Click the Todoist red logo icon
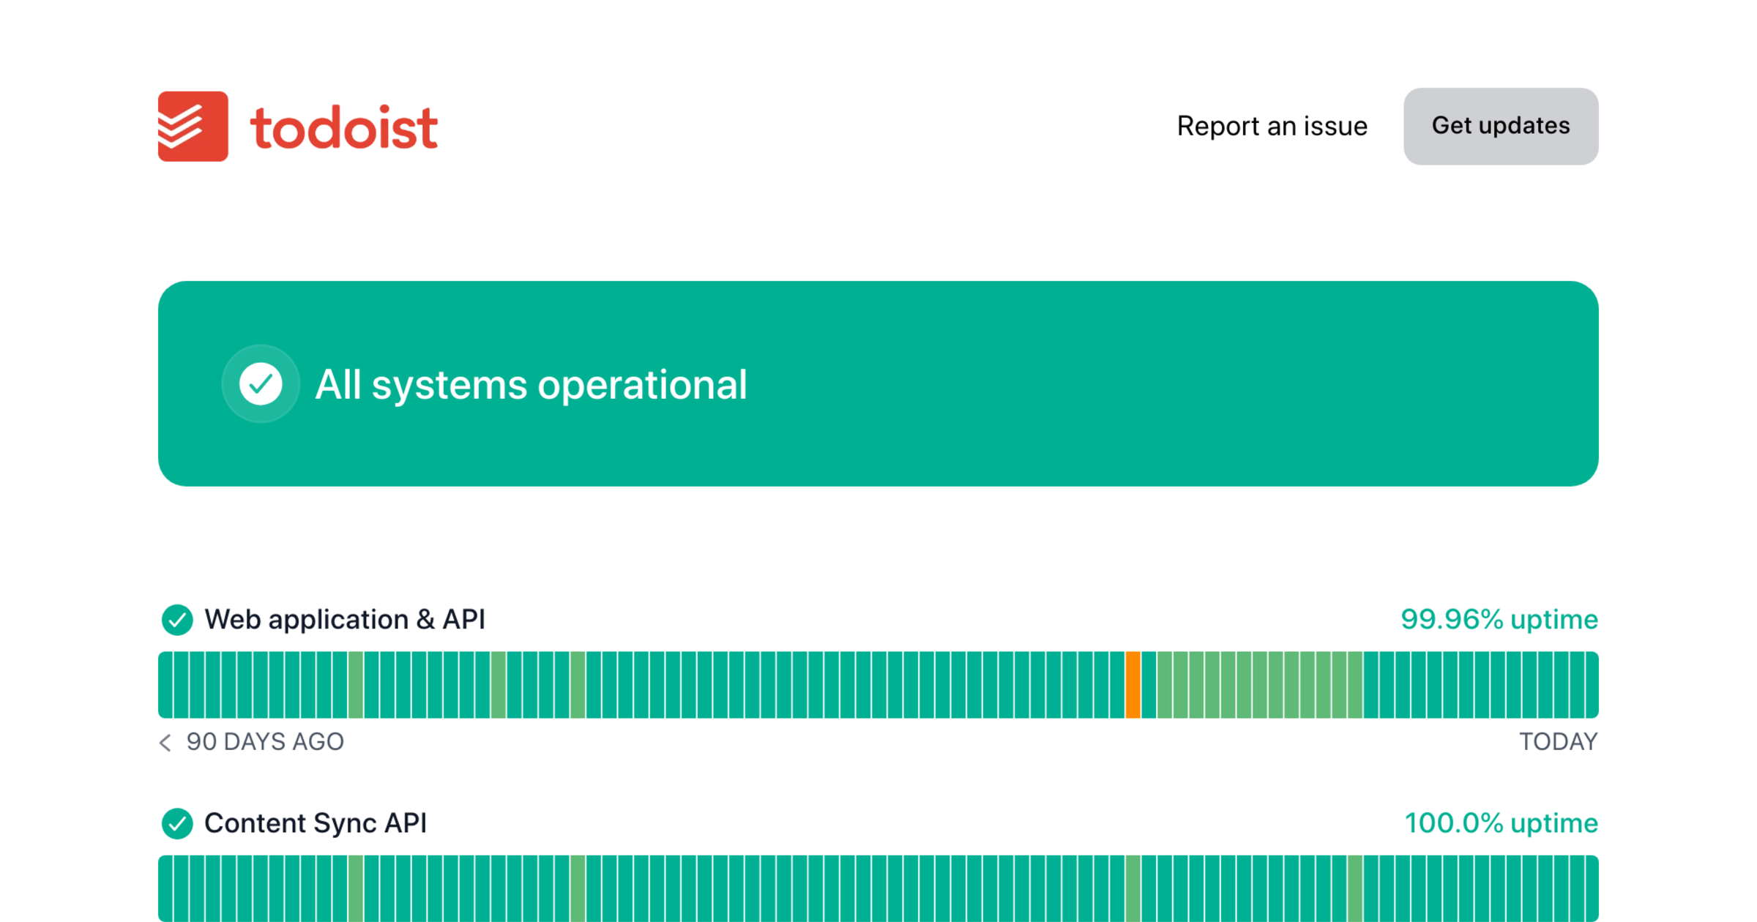 193,126
